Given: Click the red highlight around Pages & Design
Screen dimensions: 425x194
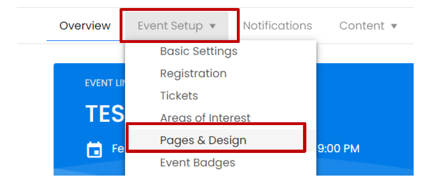Looking at the screenshot, I should point(216,151).
